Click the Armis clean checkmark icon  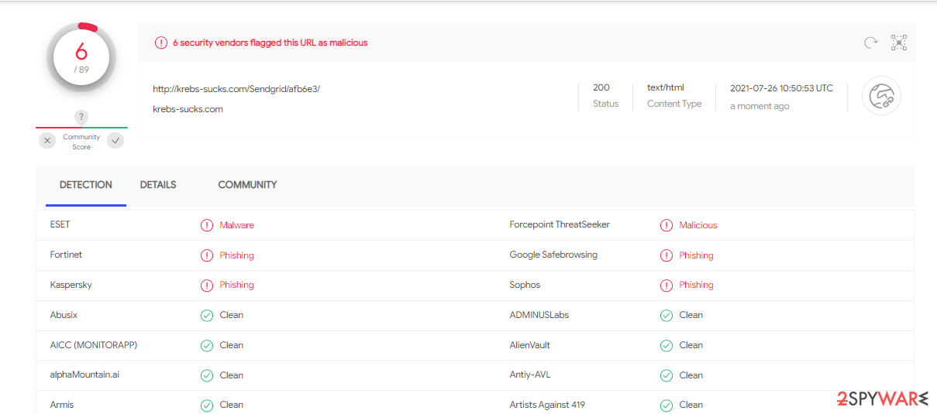(207, 405)
